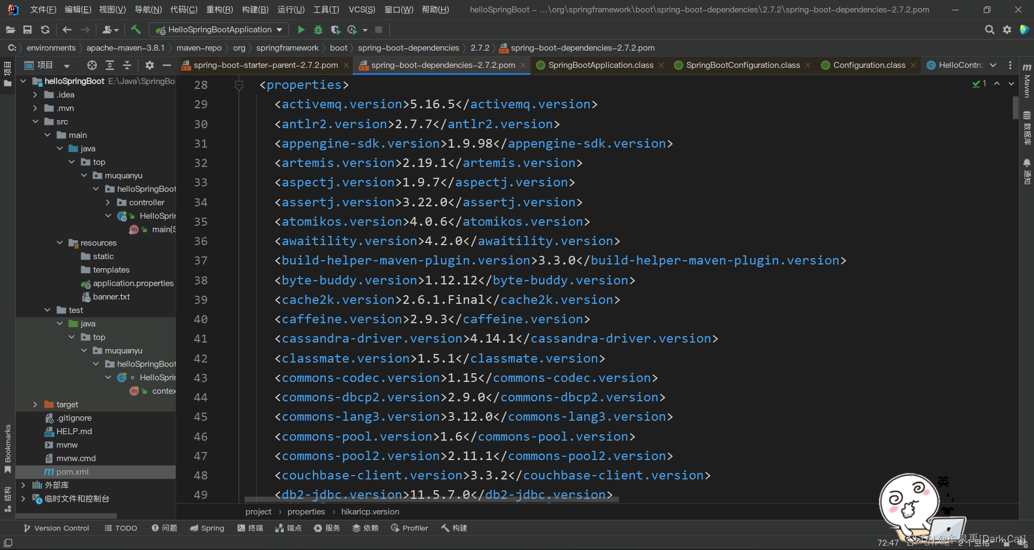This screenshot has width=1034, height=550.
Task: Open VCS(S) menu
Action: click(x=362, y=10)
